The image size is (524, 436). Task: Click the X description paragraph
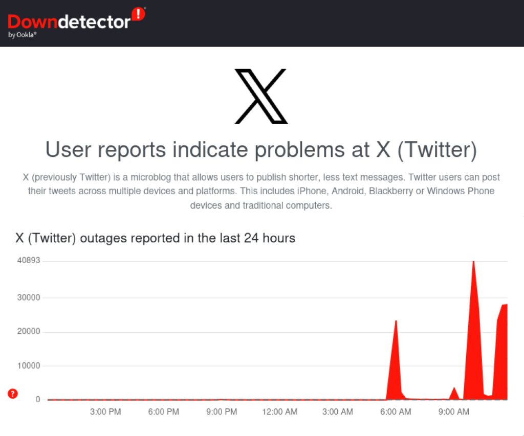[x=261, y=191]
